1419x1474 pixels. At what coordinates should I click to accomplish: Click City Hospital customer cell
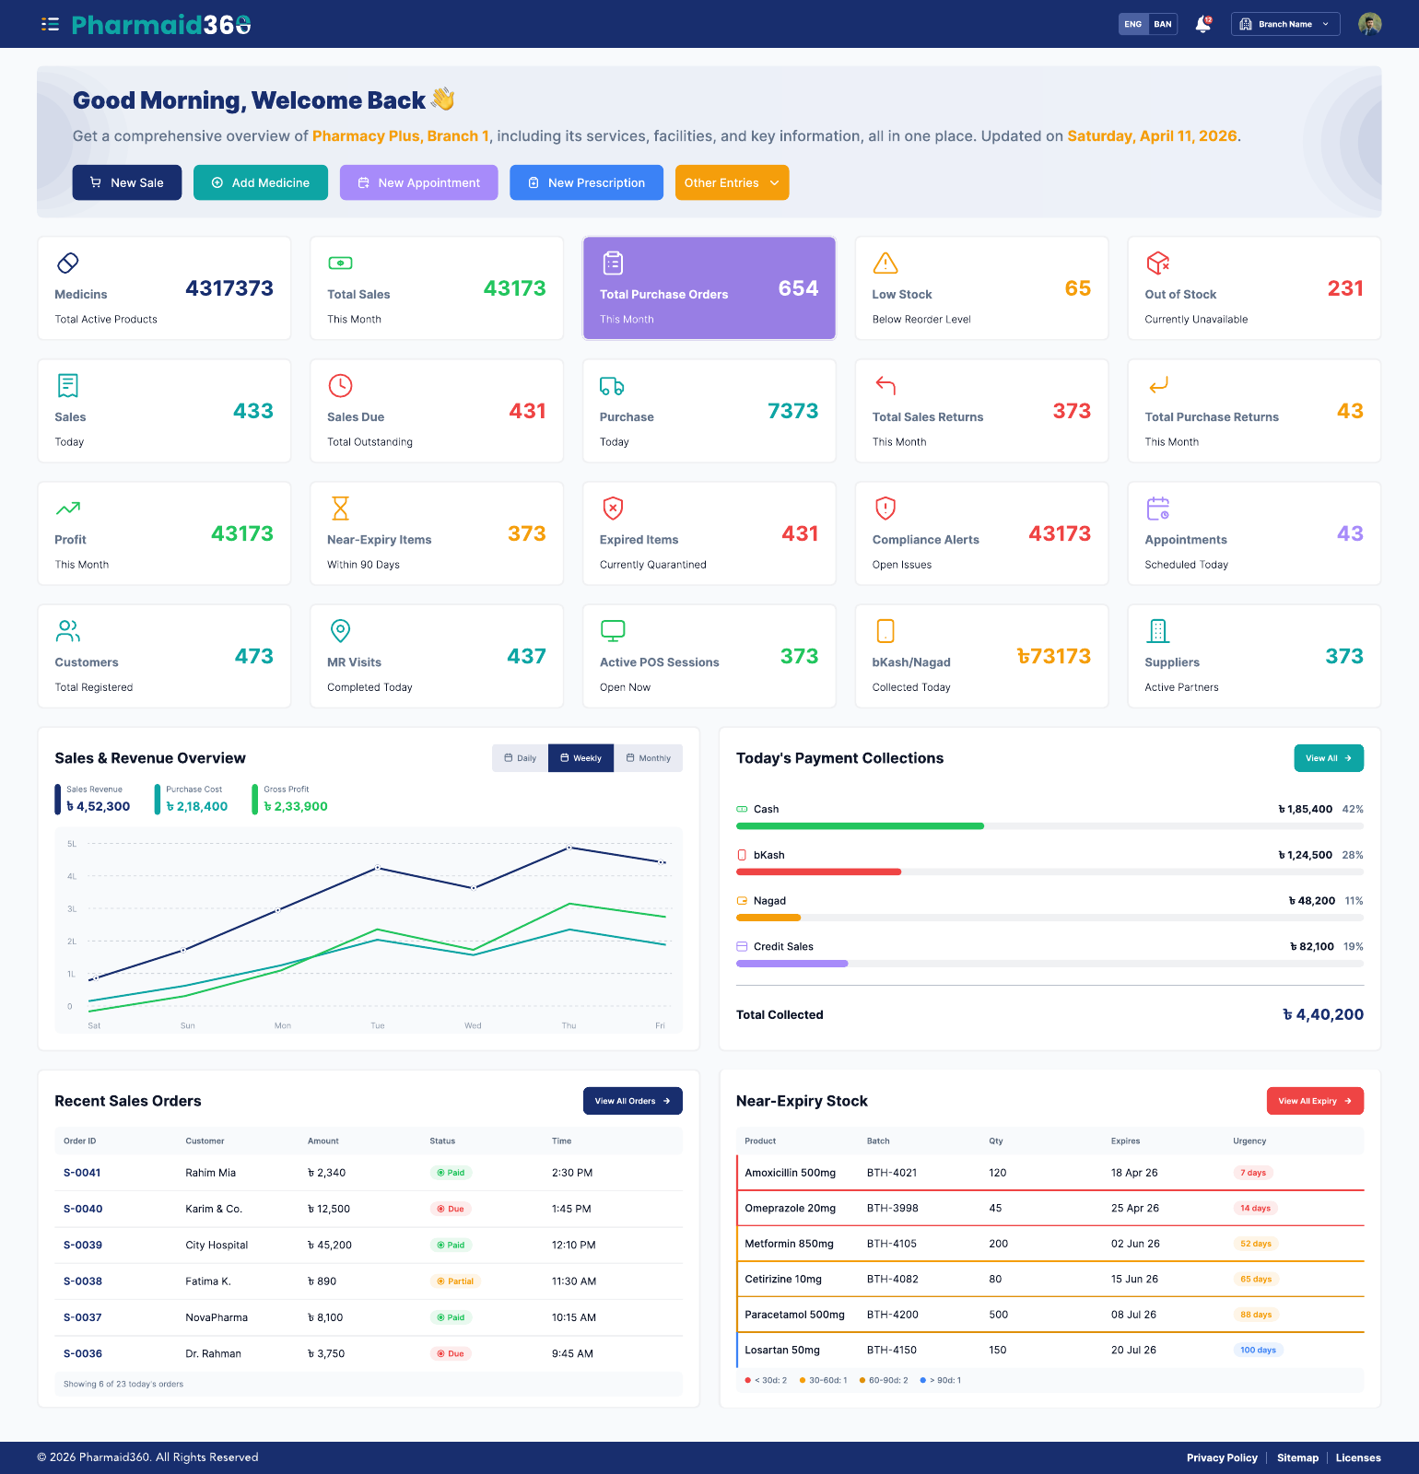coord(217,1246)
